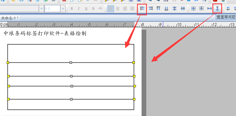The height and width of the screenshot is (116, 236).
Task: Set text alignment to left
Action: tap(110, 9)
